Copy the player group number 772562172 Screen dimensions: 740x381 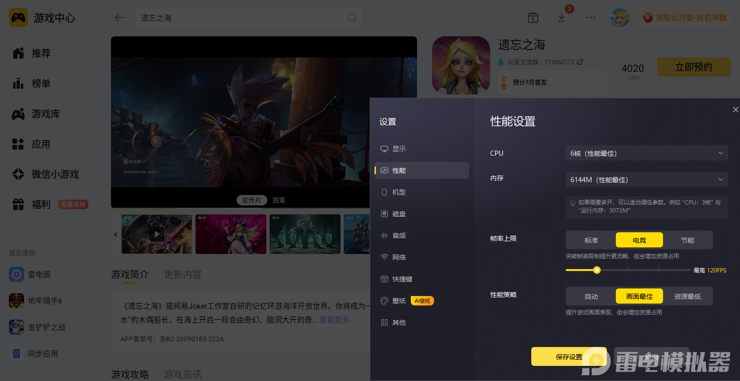click(x=580, y=62)
